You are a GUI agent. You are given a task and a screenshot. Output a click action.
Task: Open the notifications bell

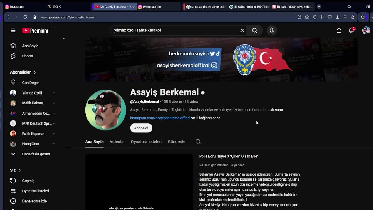click(x=352, y=30)
